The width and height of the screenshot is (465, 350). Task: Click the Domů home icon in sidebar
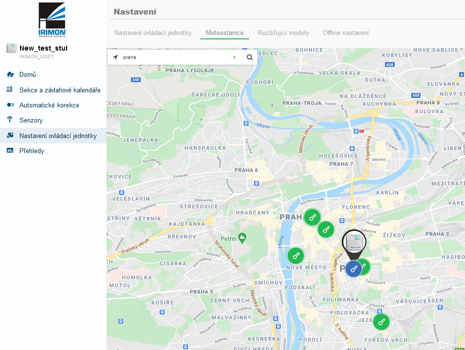click(x=10, y=74)
